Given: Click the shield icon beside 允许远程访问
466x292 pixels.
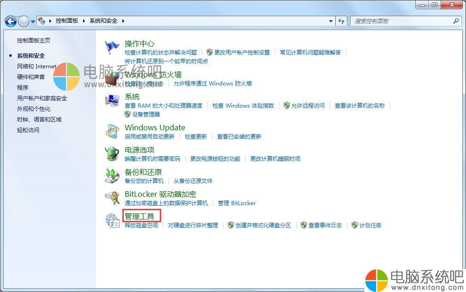Looking at the screenshot, I should coord(286,105).
